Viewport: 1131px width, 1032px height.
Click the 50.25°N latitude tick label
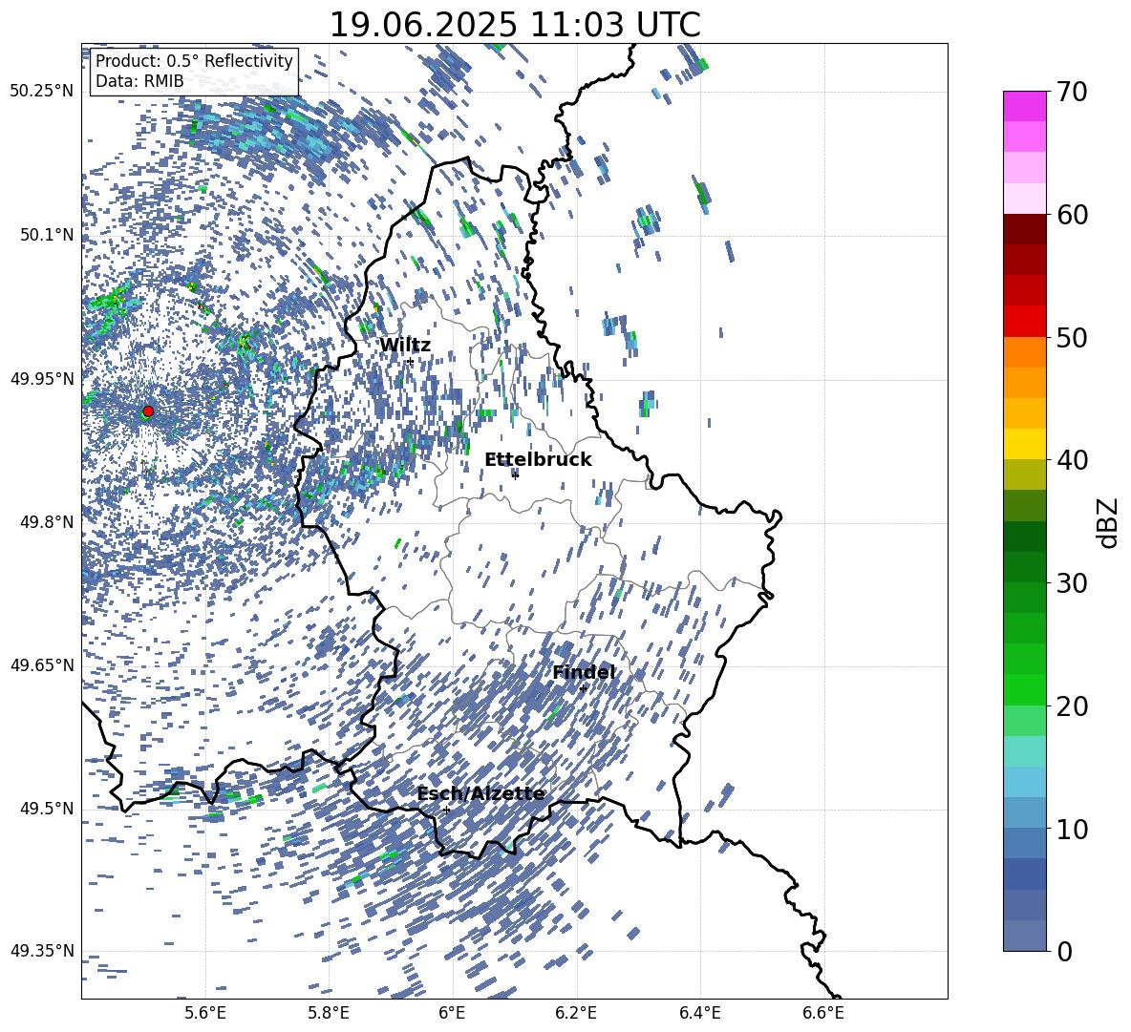42,92
